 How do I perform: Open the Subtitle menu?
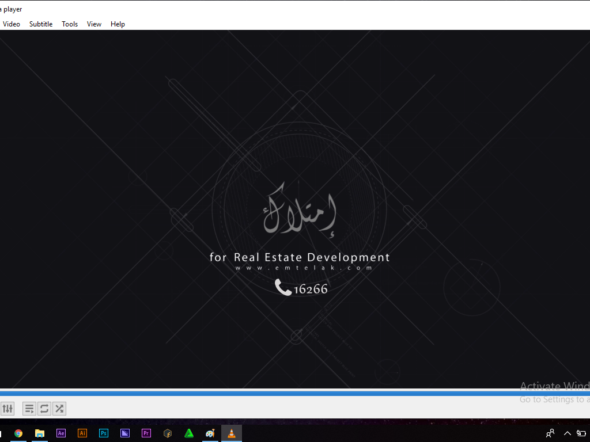(41, 24)
